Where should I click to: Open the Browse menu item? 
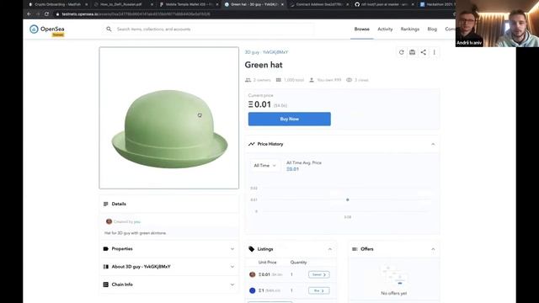[361, 29]
